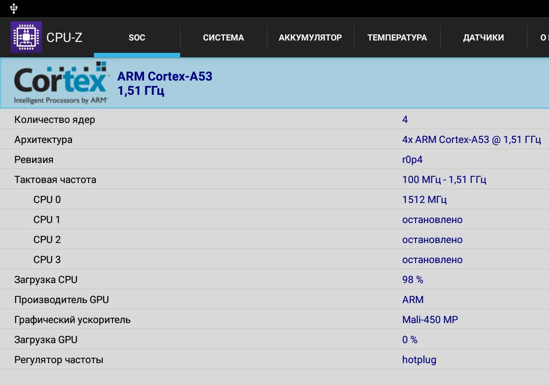
Task: Tap the Тактовая частота row
Action: 274,180
